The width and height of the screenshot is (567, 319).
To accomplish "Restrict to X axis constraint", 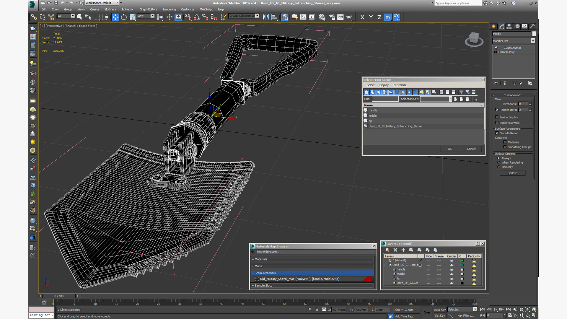I will tap(362, 17).
